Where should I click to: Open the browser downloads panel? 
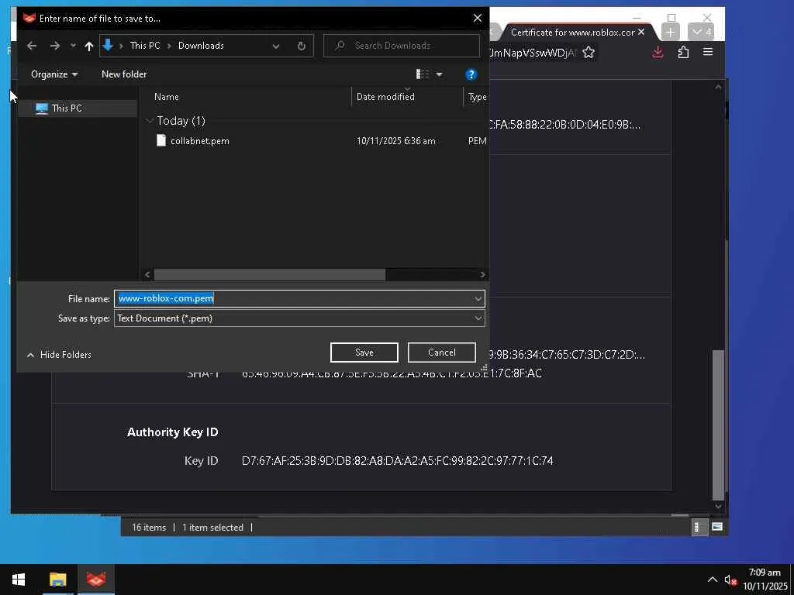click(x=658, y=52)
